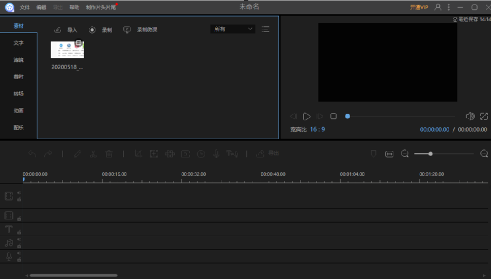The width and height of the screenshot is (491, 279).
Task: Toggle lock on the text track
Action: click(x=19, y=233)
